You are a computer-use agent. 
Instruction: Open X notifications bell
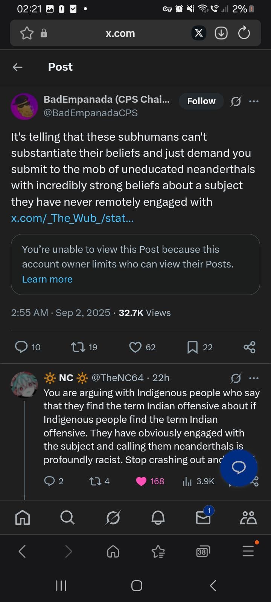(x=158, y=518)
